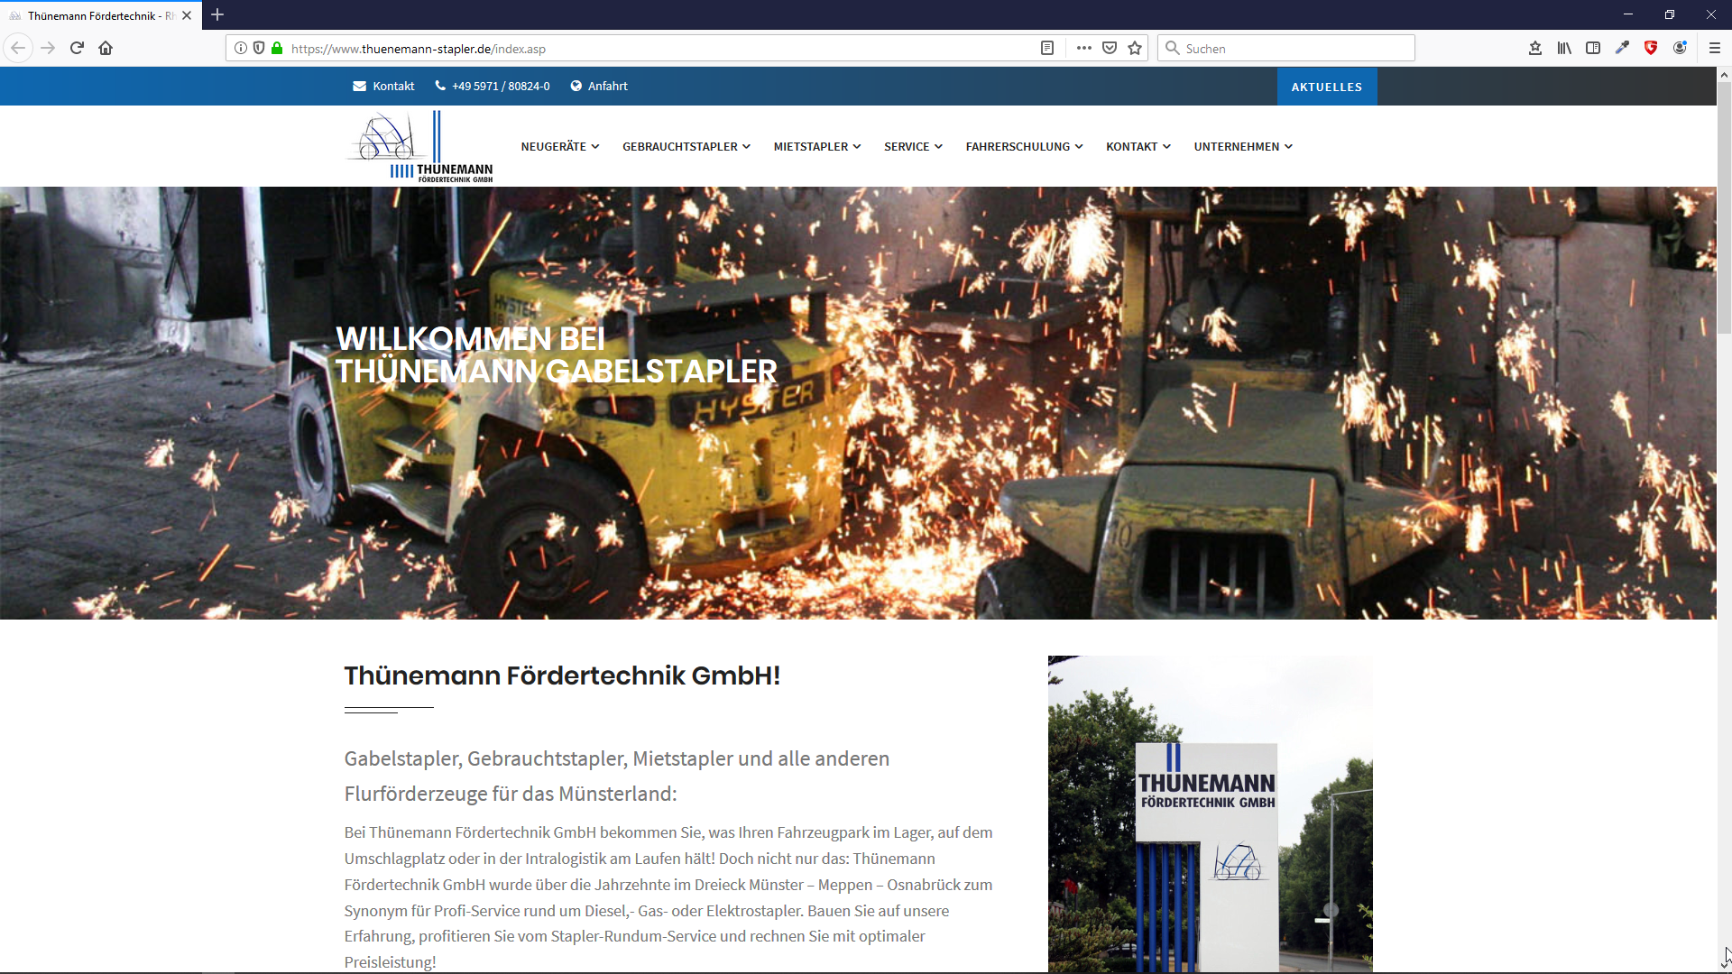Go forward one page in Firefox
This screenshot has height=974, width=1732.
pyautogui.click(x=49, y=48)
